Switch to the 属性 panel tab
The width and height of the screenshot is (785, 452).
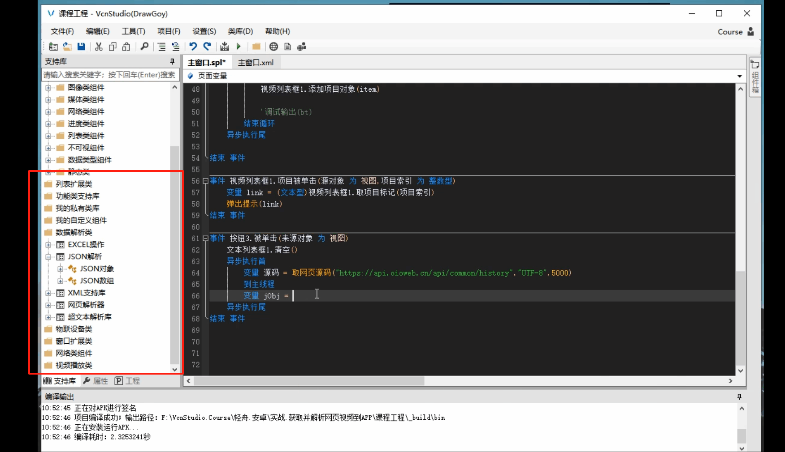point(95,381)
